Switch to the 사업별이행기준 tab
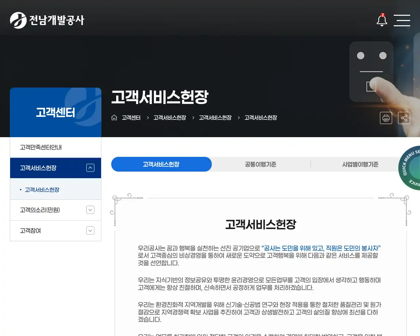 click(x=360, y=164)
